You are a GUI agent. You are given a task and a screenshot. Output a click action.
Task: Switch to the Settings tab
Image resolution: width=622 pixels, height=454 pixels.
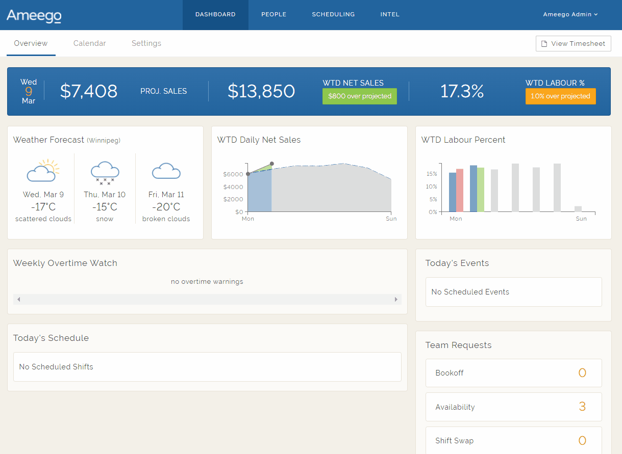click(146, 43)
